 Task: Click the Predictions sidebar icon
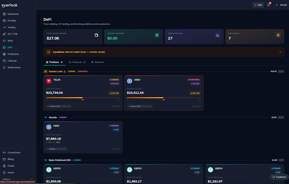tap(4, 54)
